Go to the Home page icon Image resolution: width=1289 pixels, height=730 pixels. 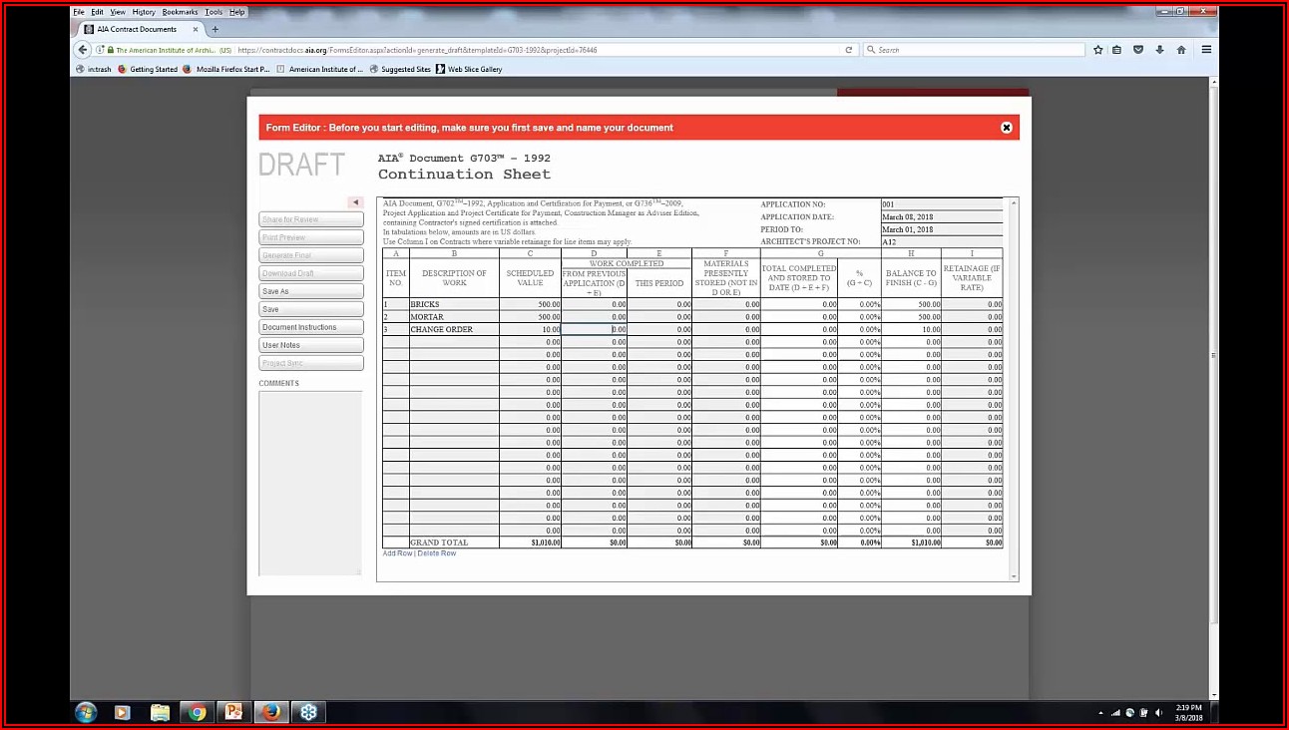click(x=1181, y=50)
